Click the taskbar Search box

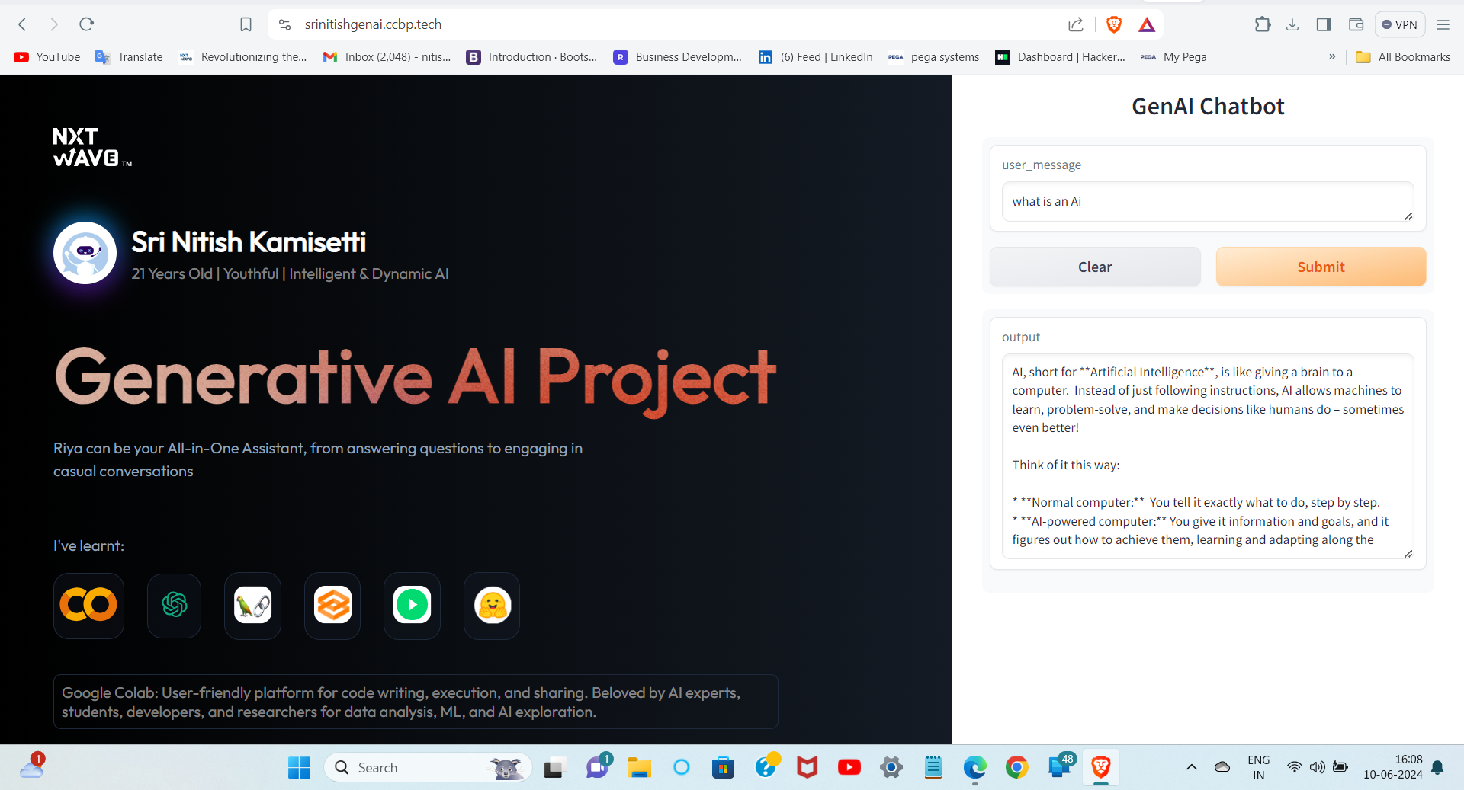coord(429,767)
